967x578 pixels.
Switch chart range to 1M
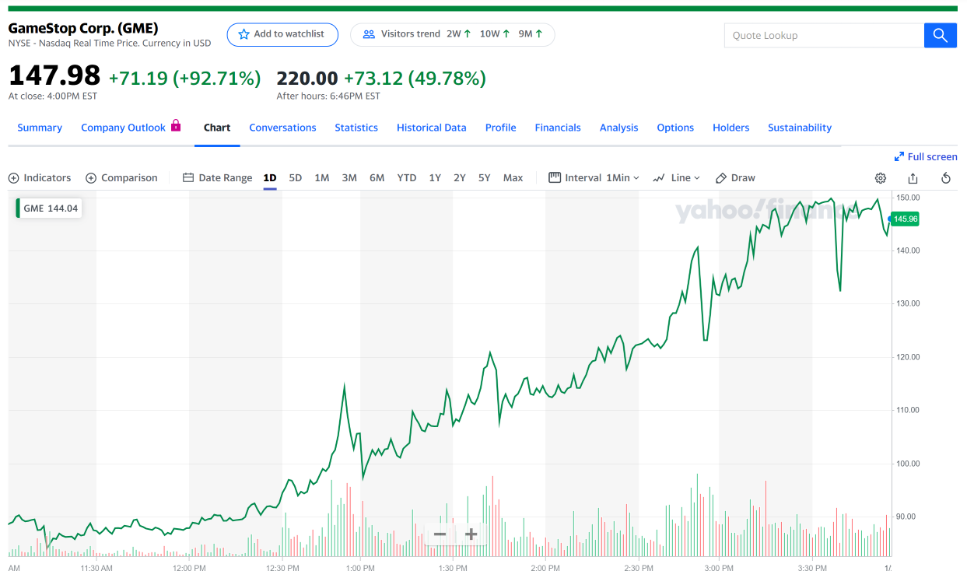321,178
